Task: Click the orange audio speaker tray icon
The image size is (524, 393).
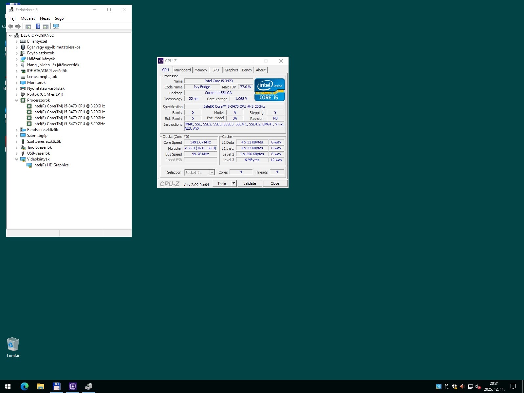Action: pos(462,386)
